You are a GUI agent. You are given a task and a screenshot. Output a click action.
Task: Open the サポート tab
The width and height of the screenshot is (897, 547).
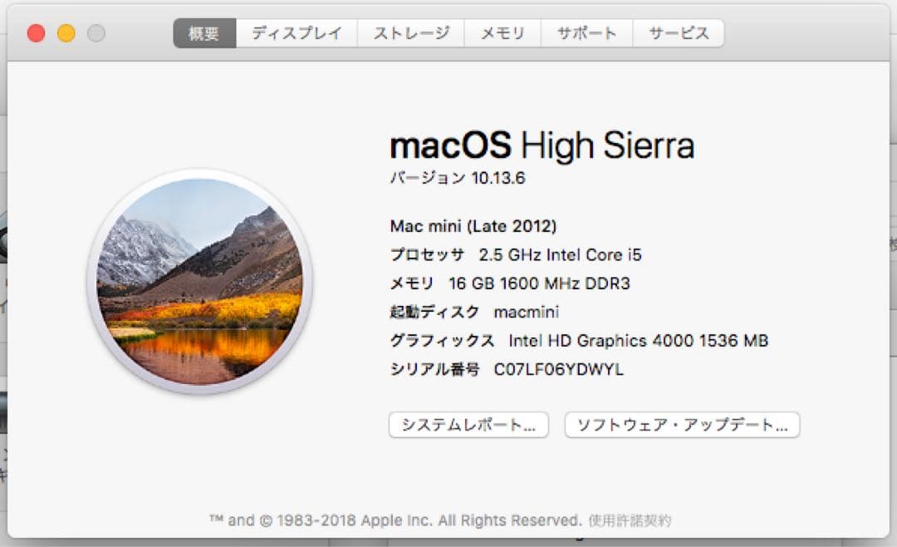[587, 32]
